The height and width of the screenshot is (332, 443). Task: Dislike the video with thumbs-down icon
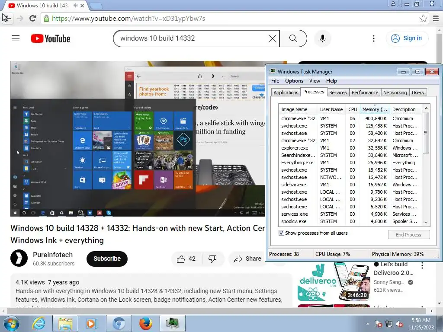point(212,259)
